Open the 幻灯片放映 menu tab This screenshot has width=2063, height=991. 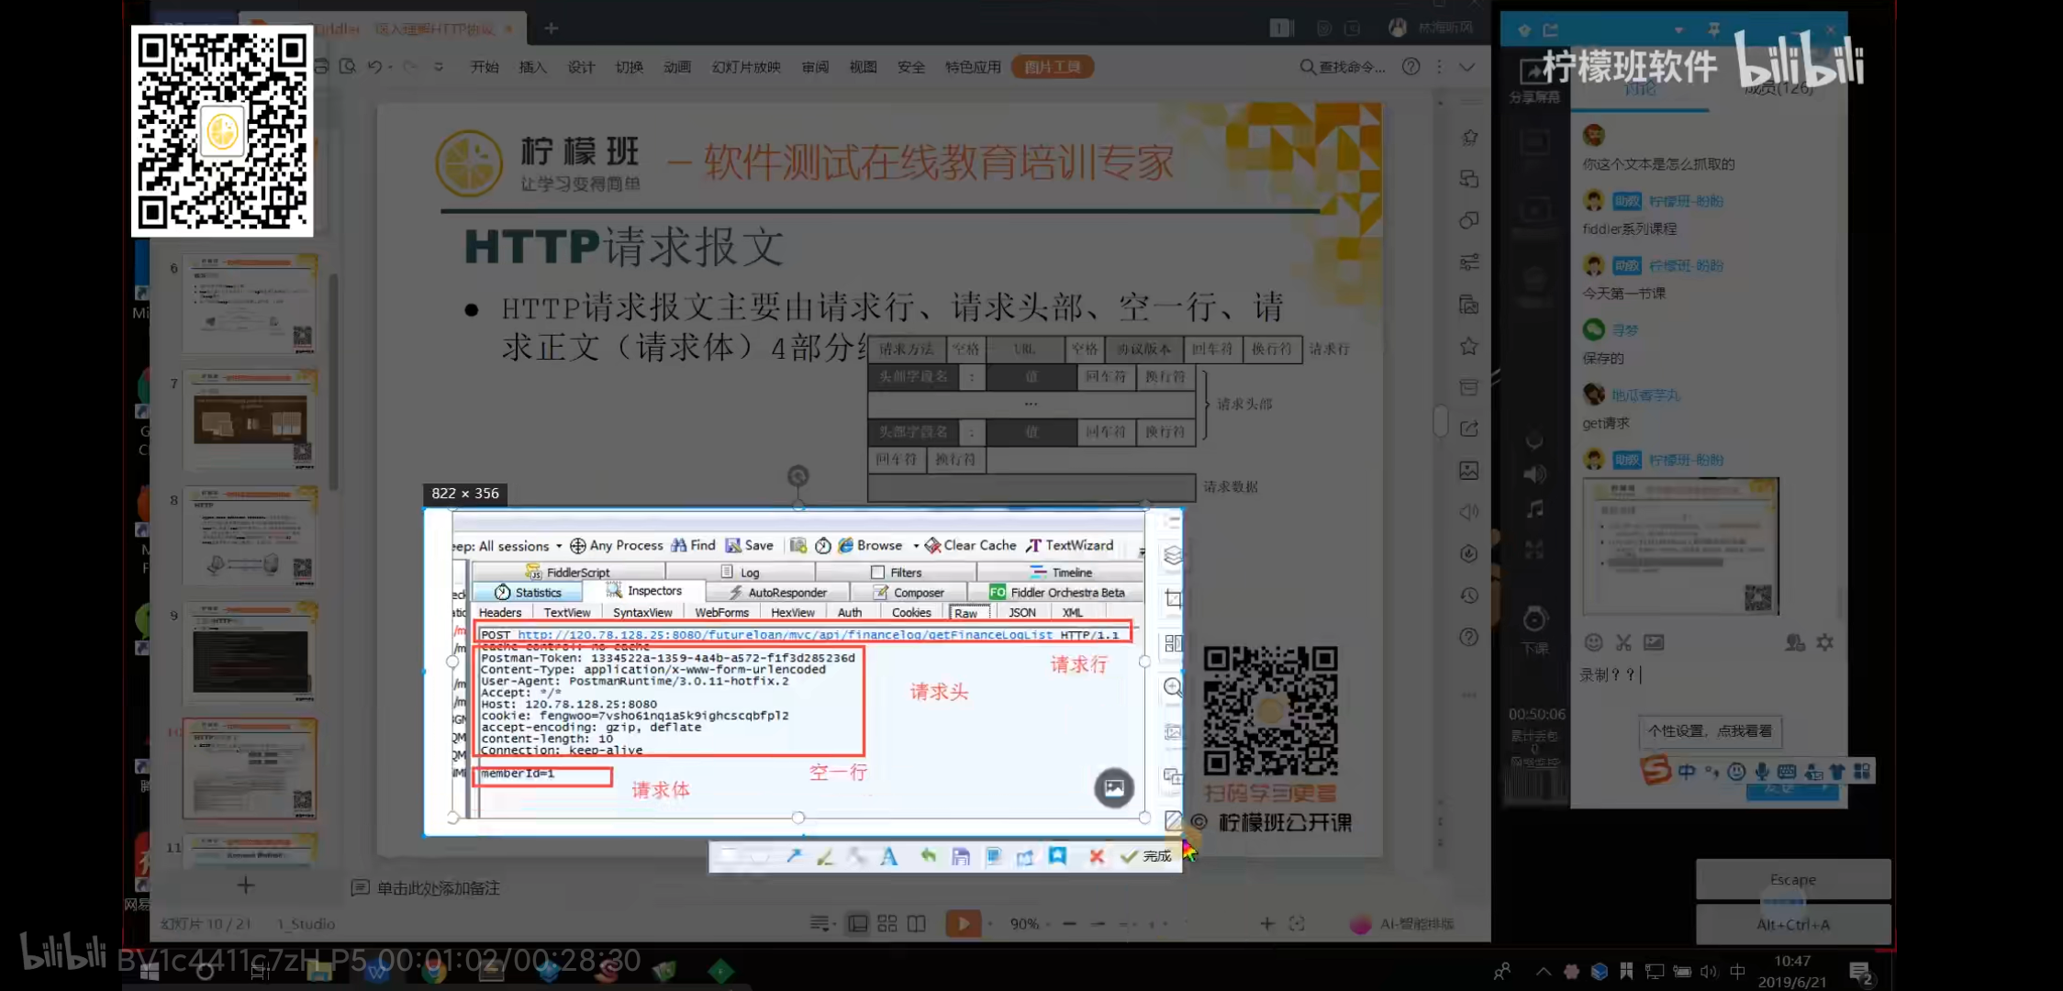pos(746,66)
